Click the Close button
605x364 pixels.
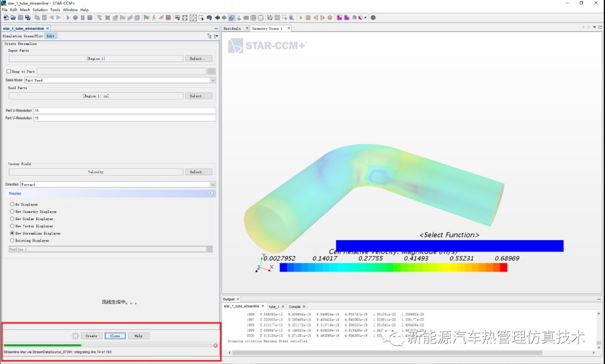pyautogui.click(x=115, y=336)
